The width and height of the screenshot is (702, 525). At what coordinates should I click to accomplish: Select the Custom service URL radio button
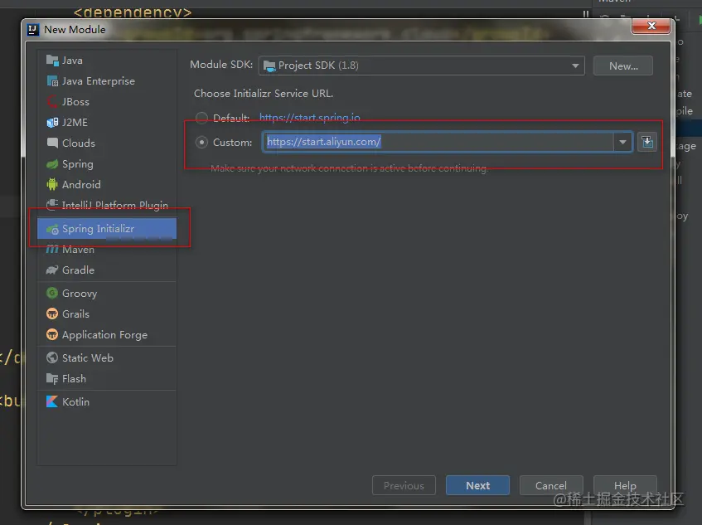(x=202, y=143)
